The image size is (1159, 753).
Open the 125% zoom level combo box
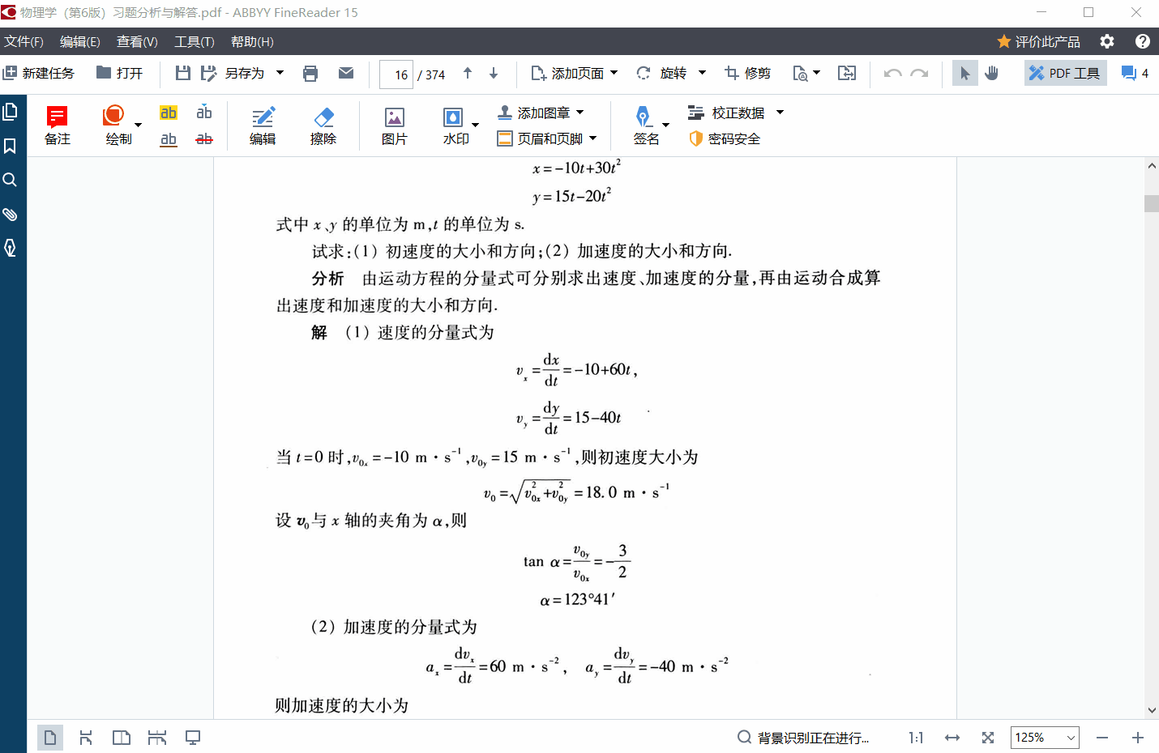[x=1046, y=738]
